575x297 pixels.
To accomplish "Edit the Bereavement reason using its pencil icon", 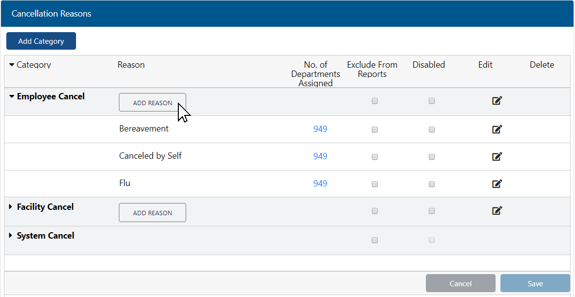I will point(497,129).
